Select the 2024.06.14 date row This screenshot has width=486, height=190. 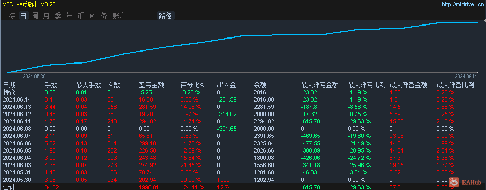17,99
